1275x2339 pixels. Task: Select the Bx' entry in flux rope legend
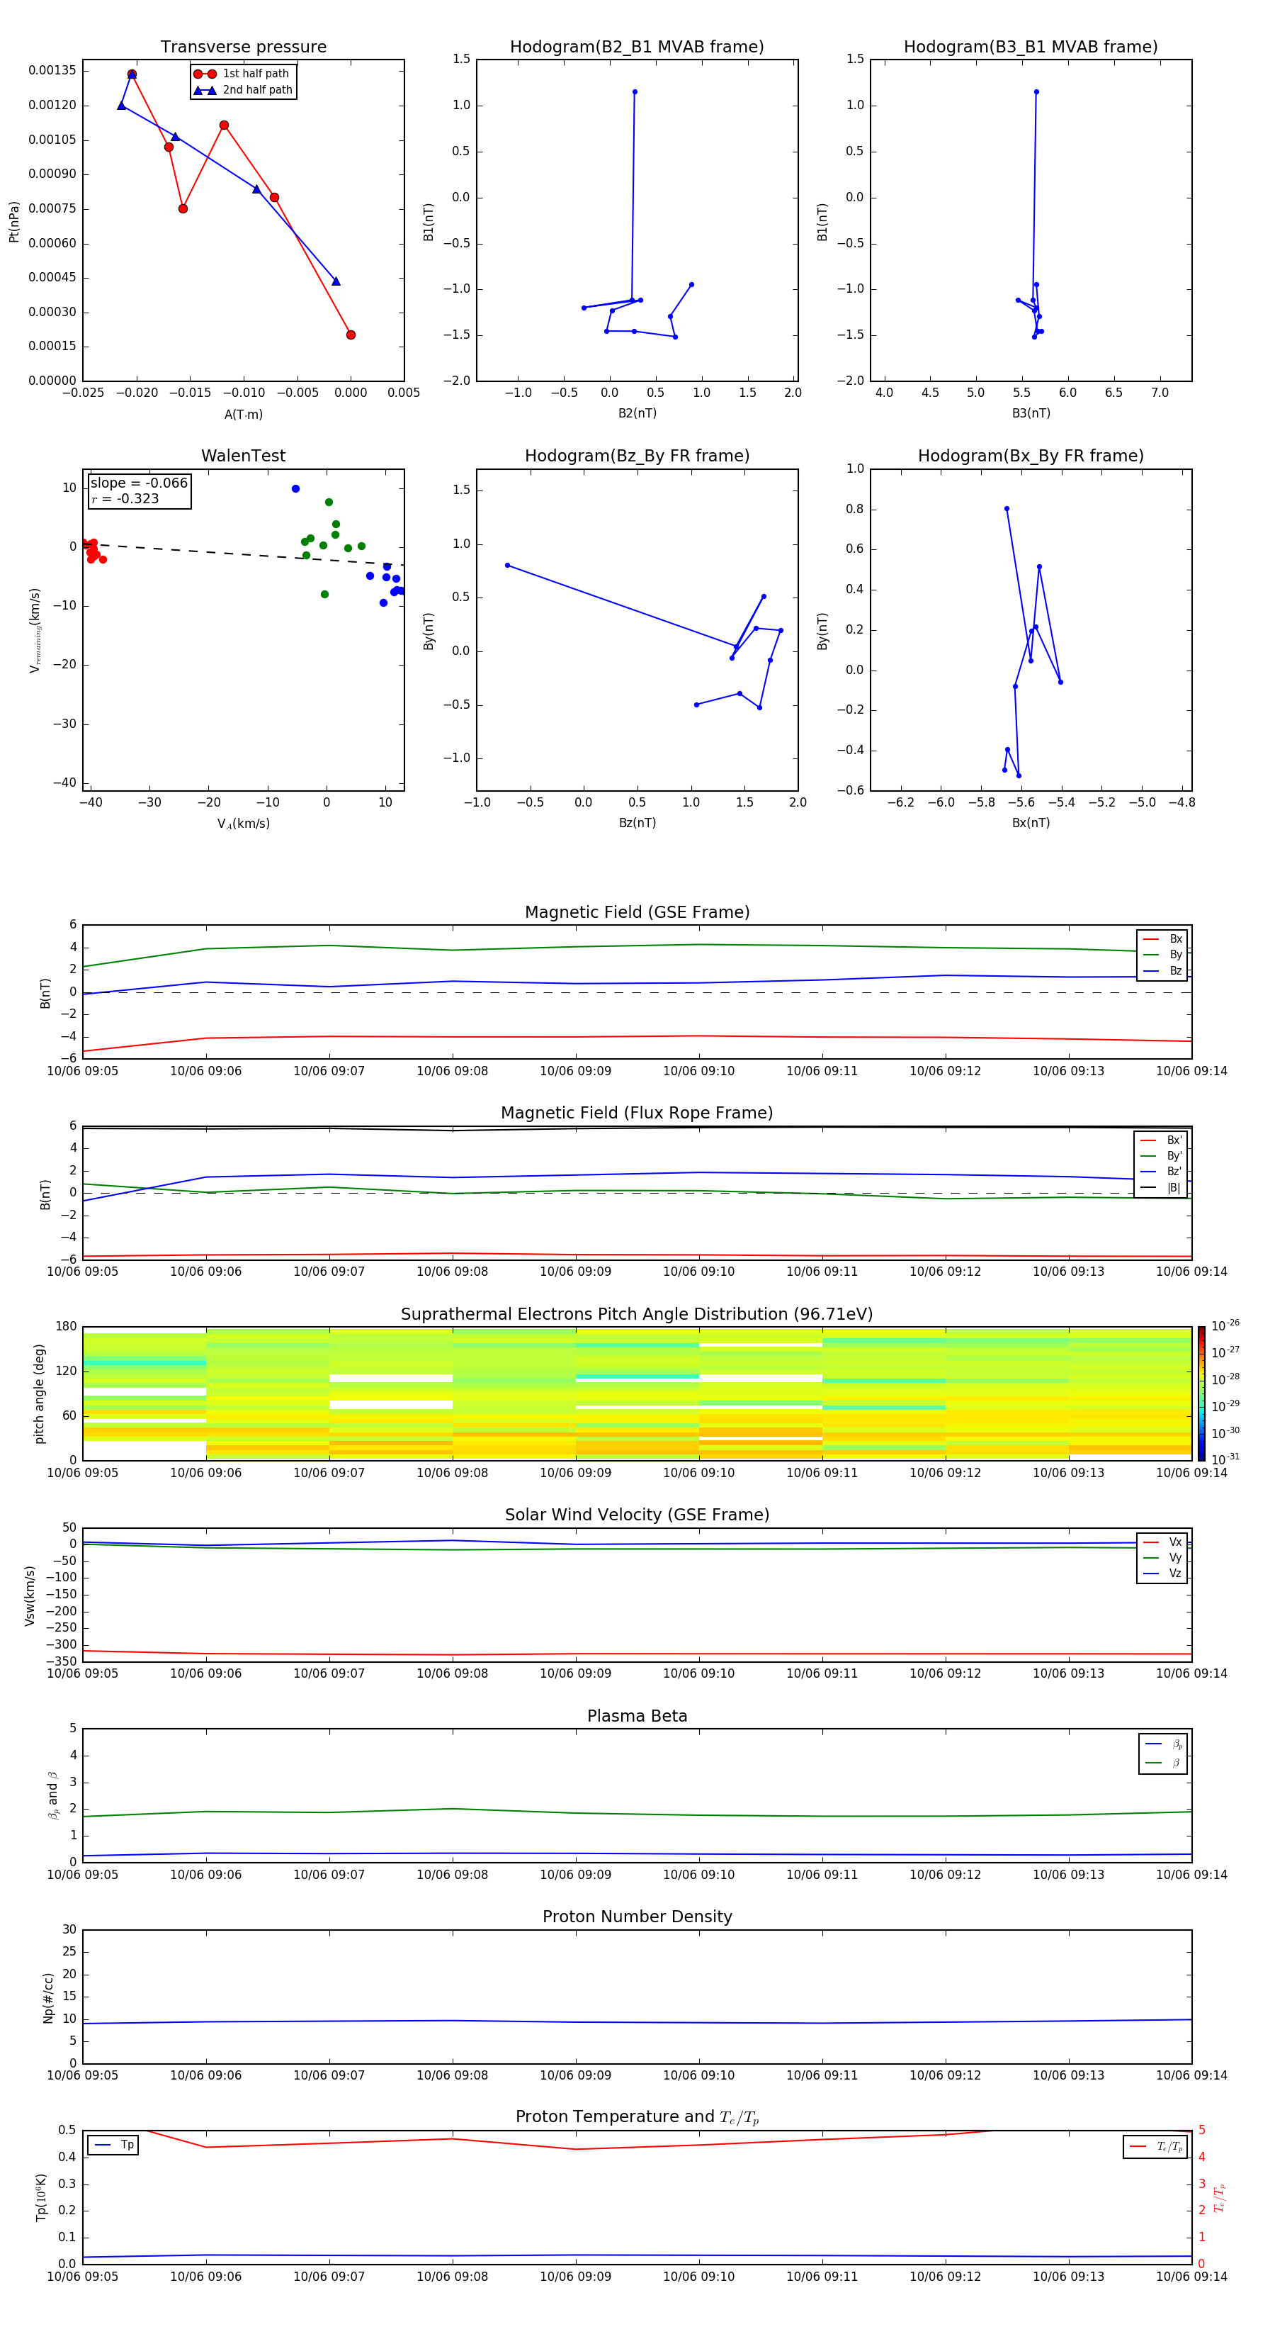pyautogui.click(x=1161, y=1140)
